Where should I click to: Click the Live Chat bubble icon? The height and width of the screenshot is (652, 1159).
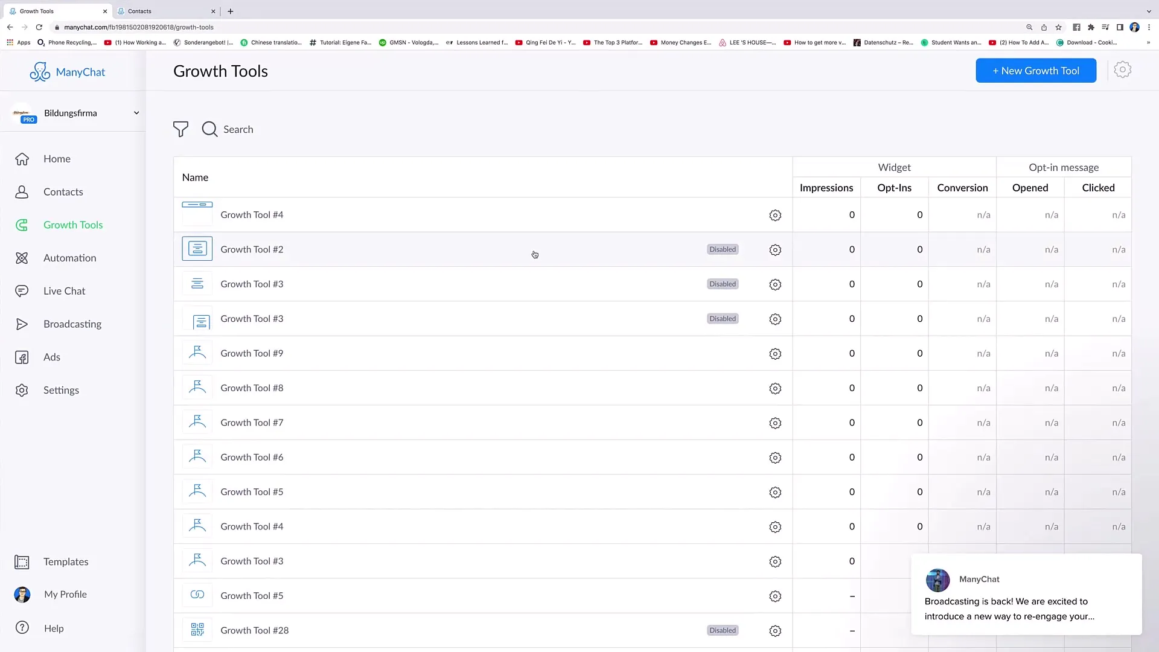click(22, 291)
